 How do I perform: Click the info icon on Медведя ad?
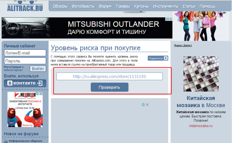click(x=37, y=94)
